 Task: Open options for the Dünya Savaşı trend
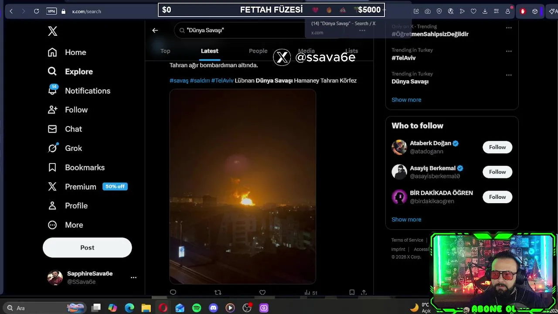509,75
